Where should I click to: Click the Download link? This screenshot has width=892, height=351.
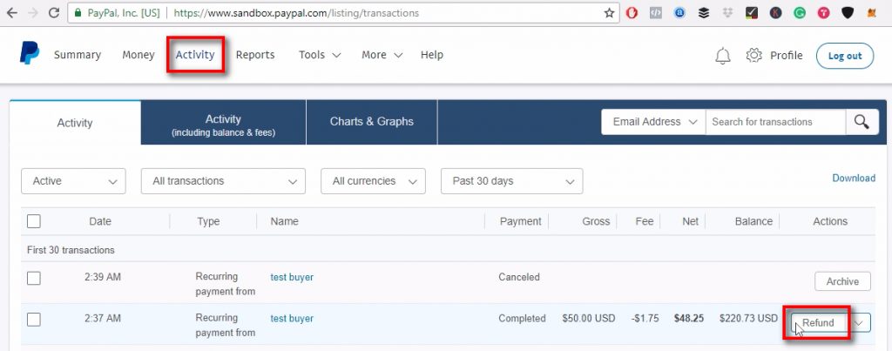tap(853, 178)
